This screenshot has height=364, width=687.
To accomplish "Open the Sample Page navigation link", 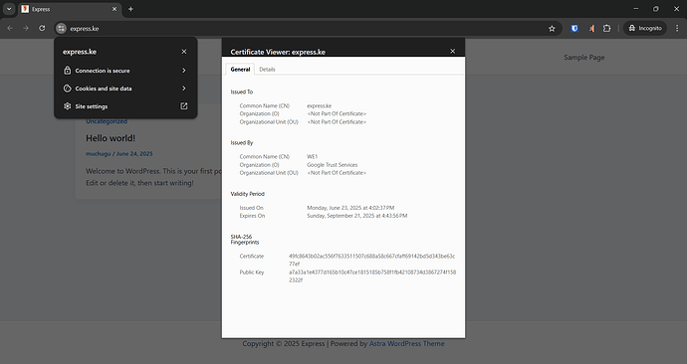I will tap(584, 58).
